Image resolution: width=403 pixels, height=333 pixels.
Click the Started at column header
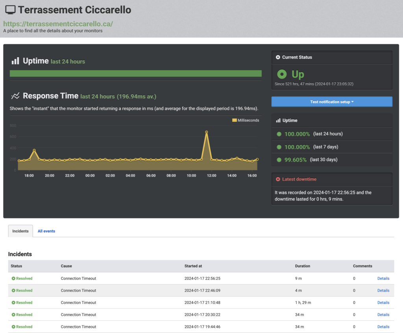[x=193, y=266]
